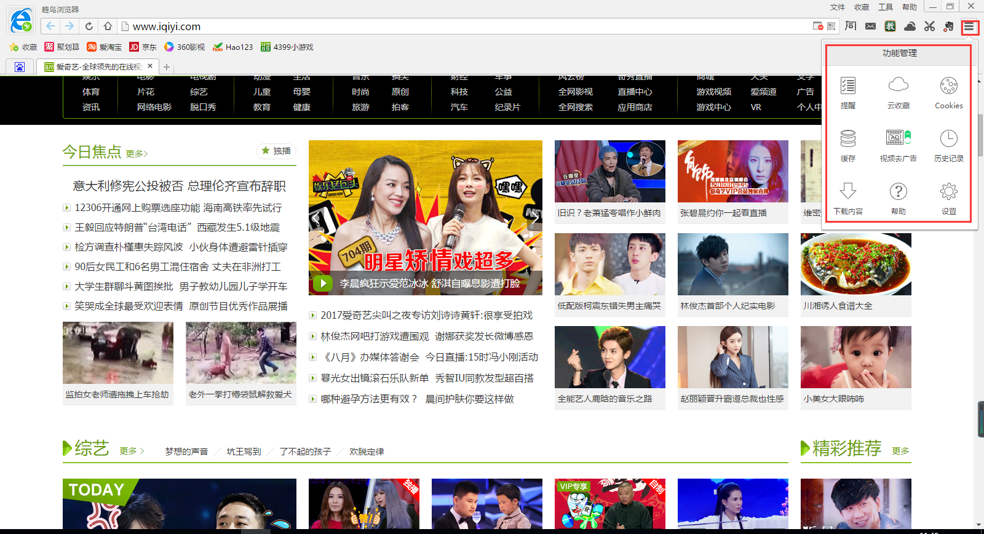The width and height of the screenshot is (984, 534).
Task: Open the Cookies manager in the function panel
Action: [948, 86]
